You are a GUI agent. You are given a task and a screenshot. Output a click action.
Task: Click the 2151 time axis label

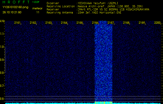tap(17, 23)
